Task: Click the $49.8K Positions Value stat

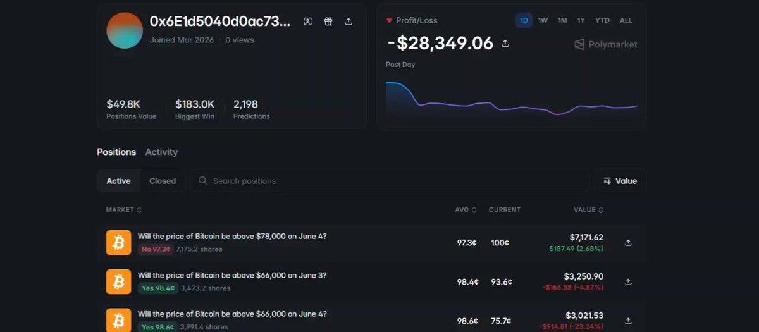Action: click(131, 109)
